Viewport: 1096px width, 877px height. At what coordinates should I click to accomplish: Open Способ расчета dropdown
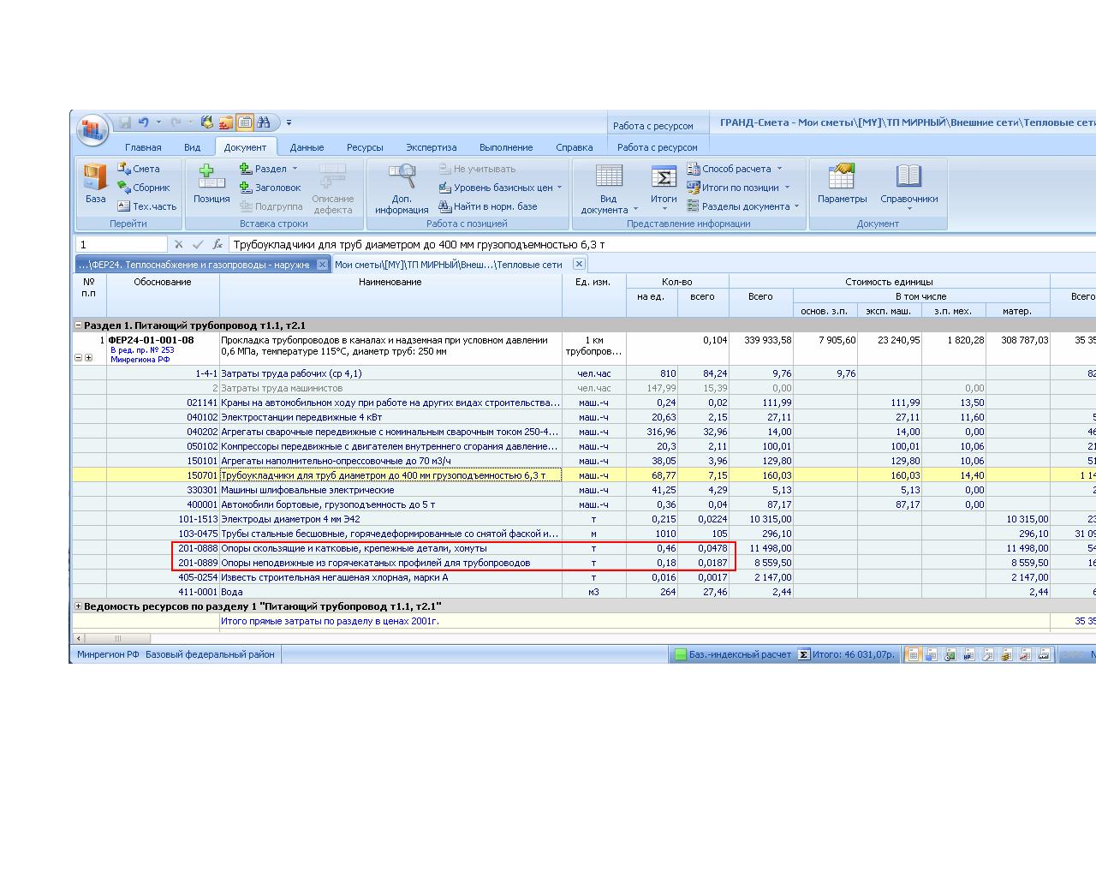click(736, 169)
